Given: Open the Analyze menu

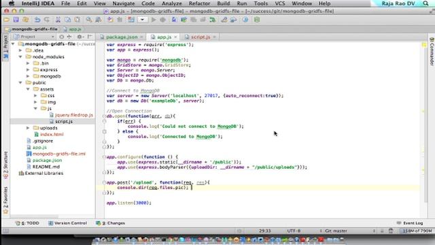Looking at the screenshot, I should coord(171,3).
